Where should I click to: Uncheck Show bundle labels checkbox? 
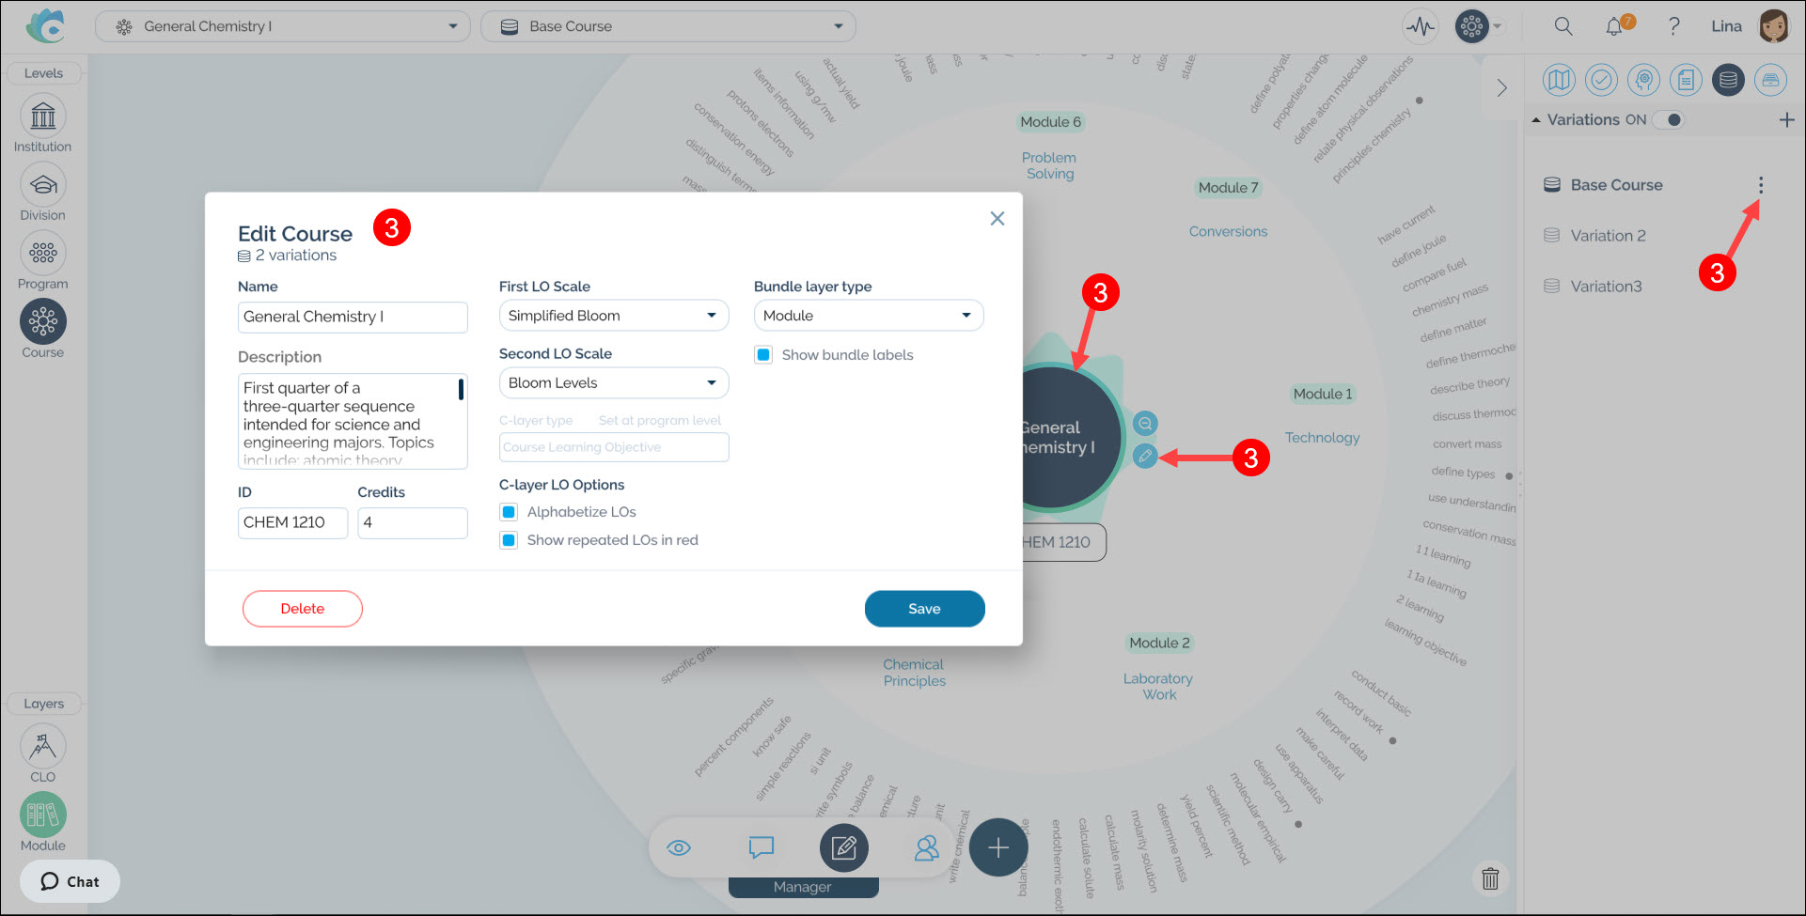763,355
